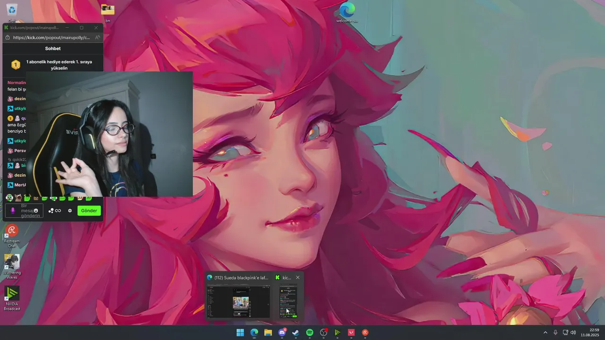
Task: Click the "Sohbet" chat header
Action: pyautogui.click(x=53, y=48)
